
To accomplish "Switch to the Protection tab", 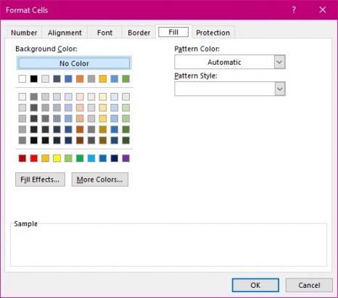I will [213, 33].
